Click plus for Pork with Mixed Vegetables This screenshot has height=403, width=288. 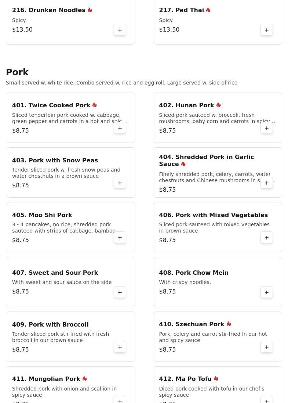tap(267, 238)
